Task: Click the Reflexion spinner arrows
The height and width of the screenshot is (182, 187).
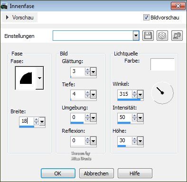Action: coord(87,141)
